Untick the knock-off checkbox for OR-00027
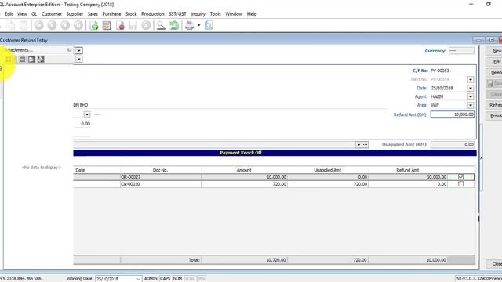 tap(460, 176)
